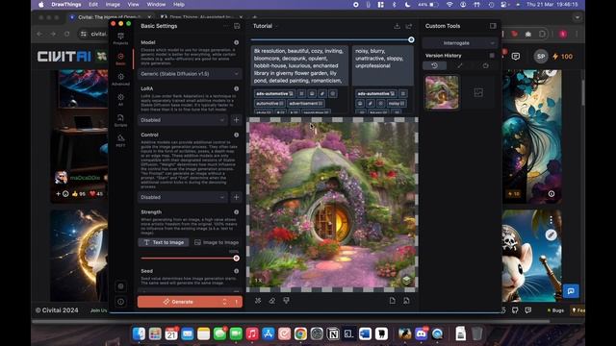Click the settings icon above the sidebar info icon
The height and width of the screenshot is (346, 616).
(120, 286)
